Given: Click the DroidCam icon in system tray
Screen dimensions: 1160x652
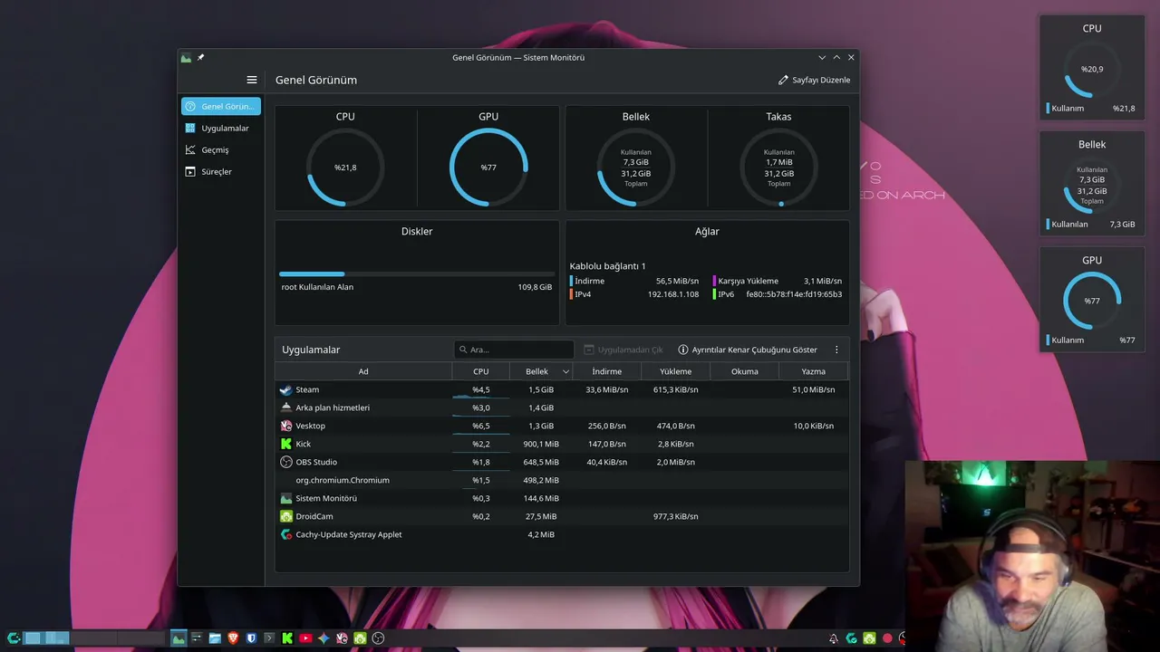Looking at the screenshot, I should (869, 638).
